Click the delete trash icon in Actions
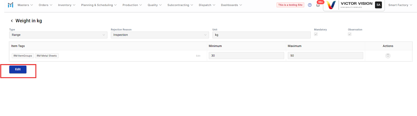Viewport: 417px width, 116px height. point(388,56)
